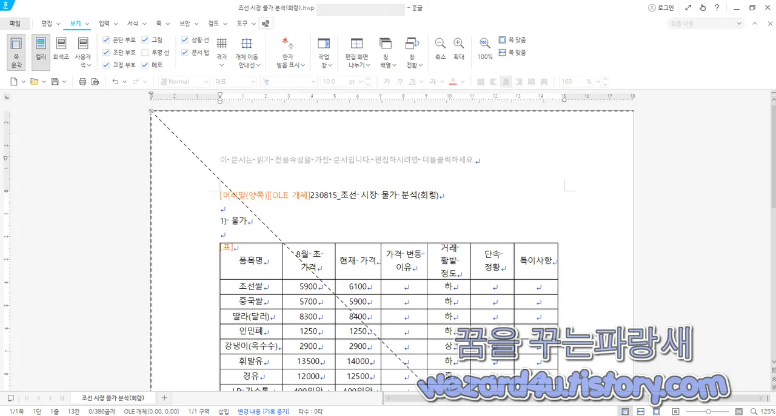Open the 서식 menu tab
The width and height of the screenshot is (776, 416).
pos(133,24)
